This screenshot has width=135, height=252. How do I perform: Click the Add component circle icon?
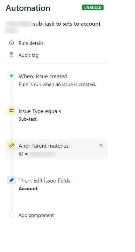coord(12,215)
